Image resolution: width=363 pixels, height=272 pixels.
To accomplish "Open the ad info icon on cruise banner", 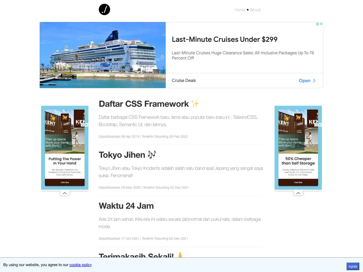I will coord(317,24).
